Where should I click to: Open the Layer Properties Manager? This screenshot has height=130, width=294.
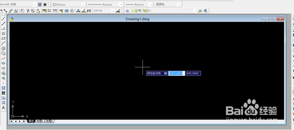pyautogui.click(x=127, y=11)
